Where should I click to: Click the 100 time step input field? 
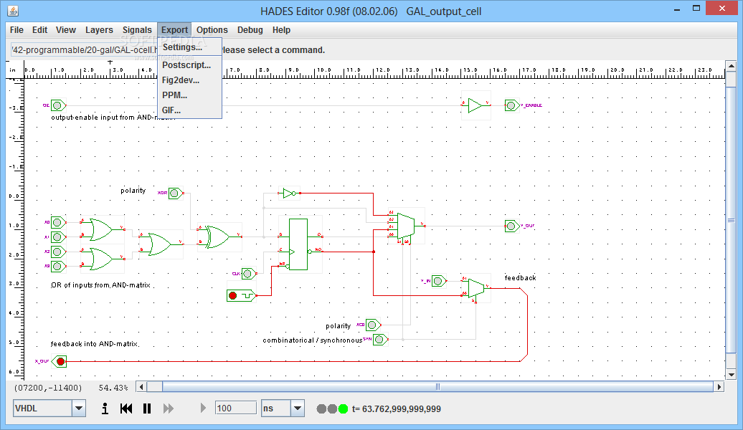[235, 408]
